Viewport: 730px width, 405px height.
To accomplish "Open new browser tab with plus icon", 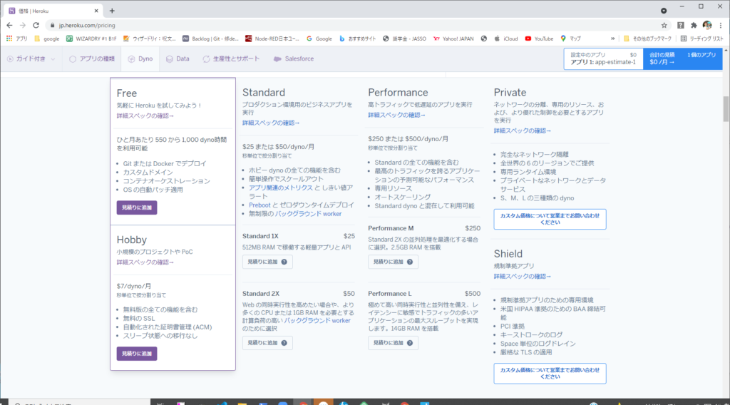I will 112,10.
